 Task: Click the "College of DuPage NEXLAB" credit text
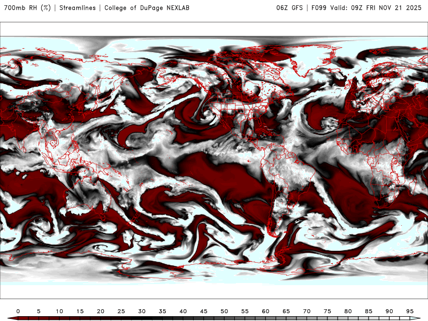(x=147, y=7)
